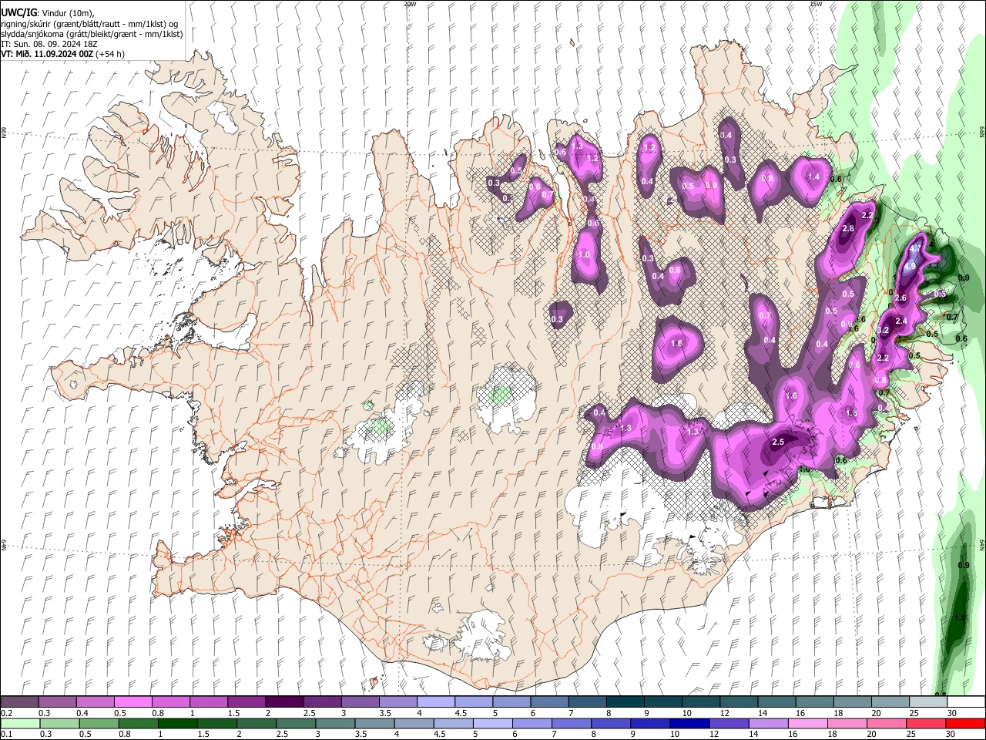Select bright pink upper swatch labeled 0.5
986x740 pixels.
pyautogui.click(x=132, y=702)
